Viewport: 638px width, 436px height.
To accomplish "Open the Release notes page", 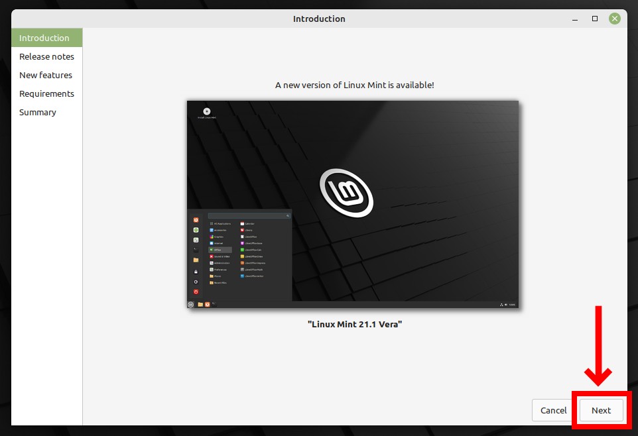I will (x=47, y=56).
